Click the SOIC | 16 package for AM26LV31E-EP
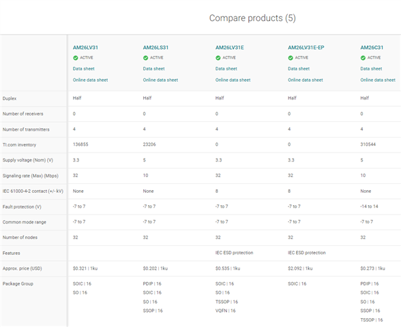 tap(297, 284)
